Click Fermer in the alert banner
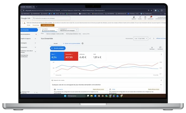Viewport: 186px width, 113px height. [28, 25]
